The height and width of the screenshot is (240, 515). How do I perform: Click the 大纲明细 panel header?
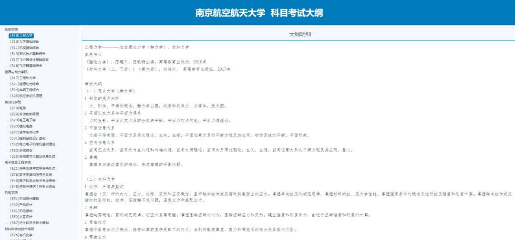(300, 35)
